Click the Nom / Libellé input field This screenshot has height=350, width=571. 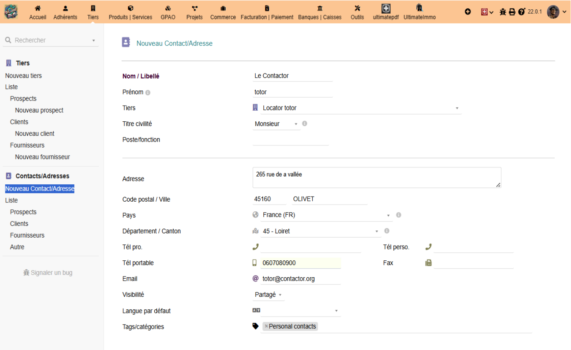point(292,76)
